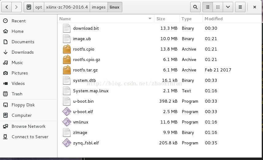
Task: Click the Feb 21 2017 modified date
Action: pyautogui.click(x=218, y=70)
